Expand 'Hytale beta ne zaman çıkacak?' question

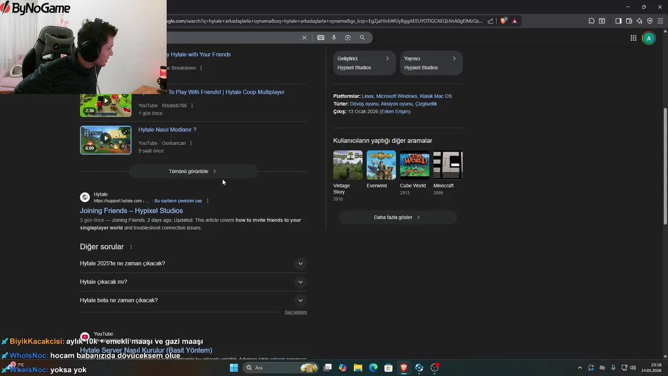(x=193, y=300)
